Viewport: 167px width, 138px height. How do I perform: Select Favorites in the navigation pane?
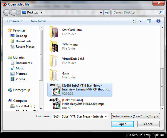19,30
